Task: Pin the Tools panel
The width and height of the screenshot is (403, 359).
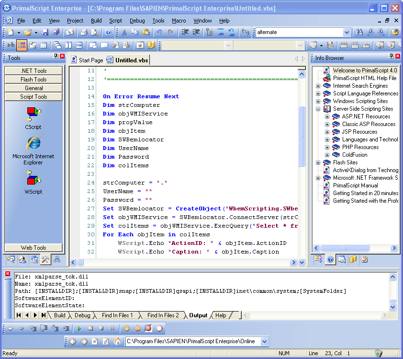Action: point(56,56)
